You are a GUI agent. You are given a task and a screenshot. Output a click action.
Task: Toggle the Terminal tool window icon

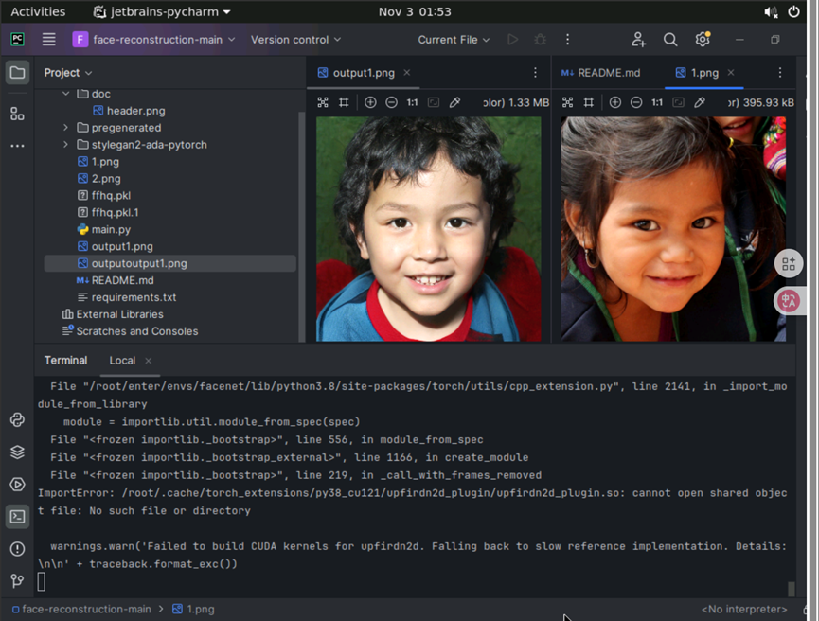click(x=17, y=517)
